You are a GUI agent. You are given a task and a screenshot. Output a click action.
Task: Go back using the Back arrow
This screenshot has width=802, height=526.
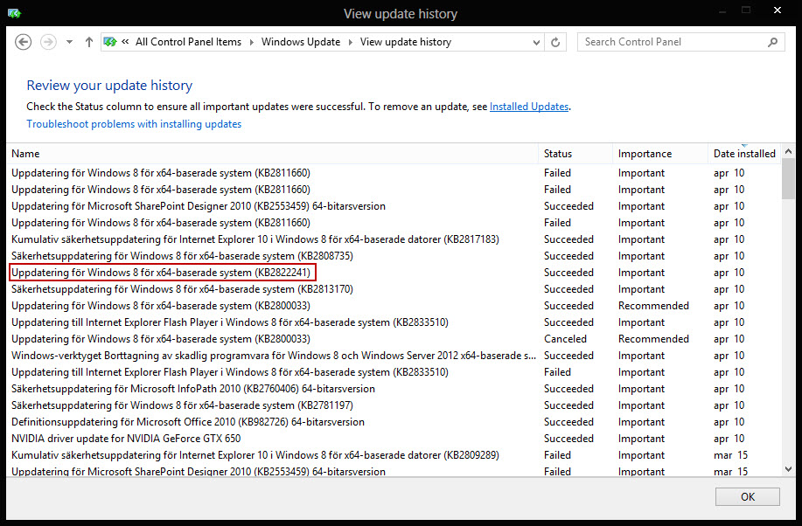click(23, 42)
